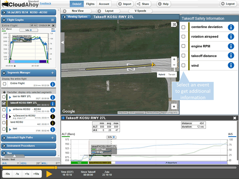Tick the engine RPM checkbox
This screenshot has width=239, height=179.
pos(183,46)
